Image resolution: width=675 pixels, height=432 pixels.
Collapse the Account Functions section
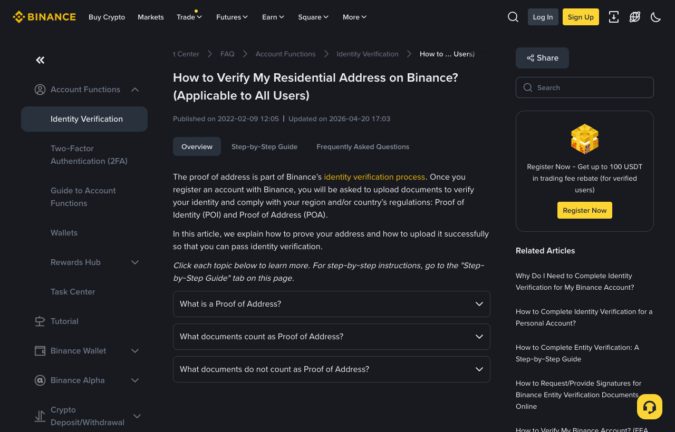point(135,90)
